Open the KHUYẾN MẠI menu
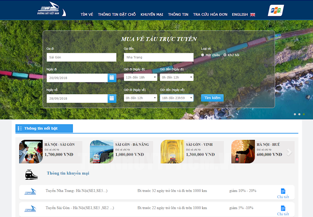 152,15
